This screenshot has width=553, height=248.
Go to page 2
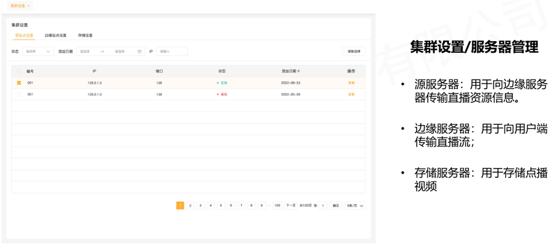[x=190, y=206]
